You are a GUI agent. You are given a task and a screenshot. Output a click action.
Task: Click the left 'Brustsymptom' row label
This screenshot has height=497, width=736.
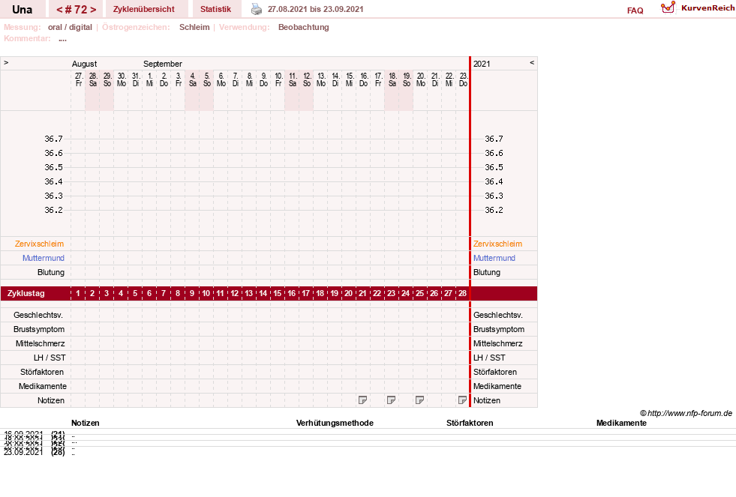coord(39,329)
